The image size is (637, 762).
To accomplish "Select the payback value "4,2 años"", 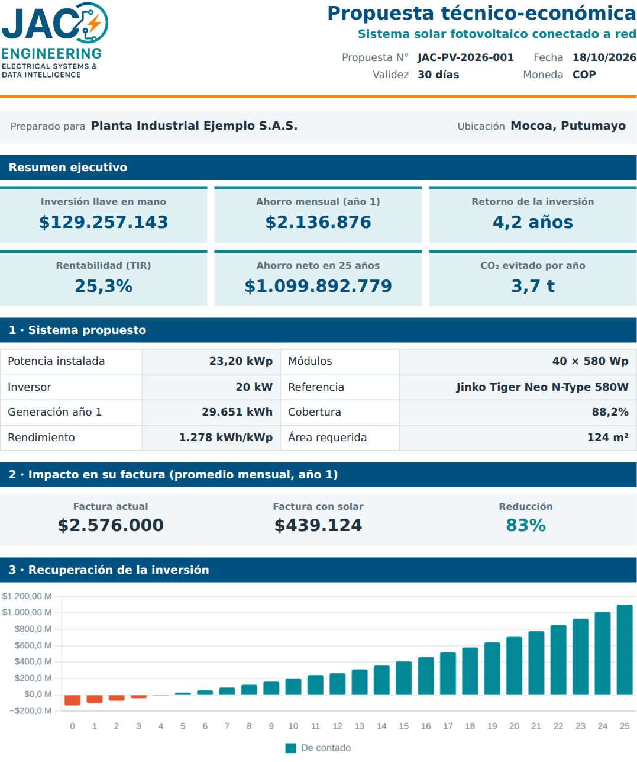I will pos(533,222).
